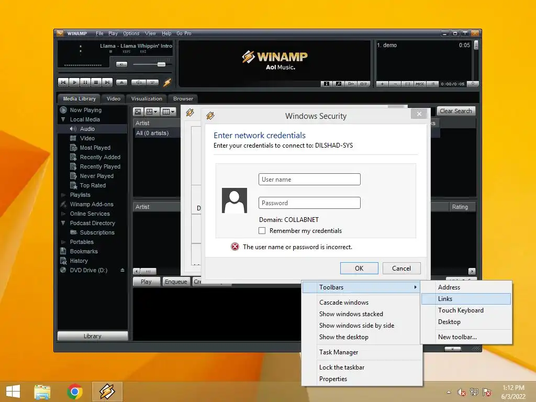Open the columns layout dropdown
536x402 pixels.
click(x=169, y=111)
